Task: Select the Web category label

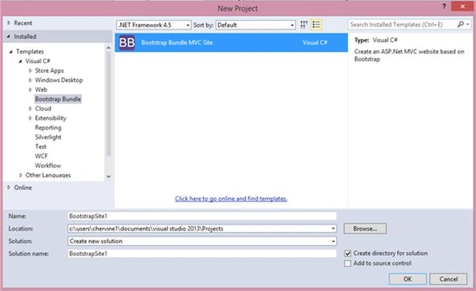Action: pyautogui.click(x=41, y=89)
